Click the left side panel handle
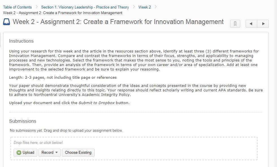Viewport: 277px width, 167px height. click(x=0, y=40)
